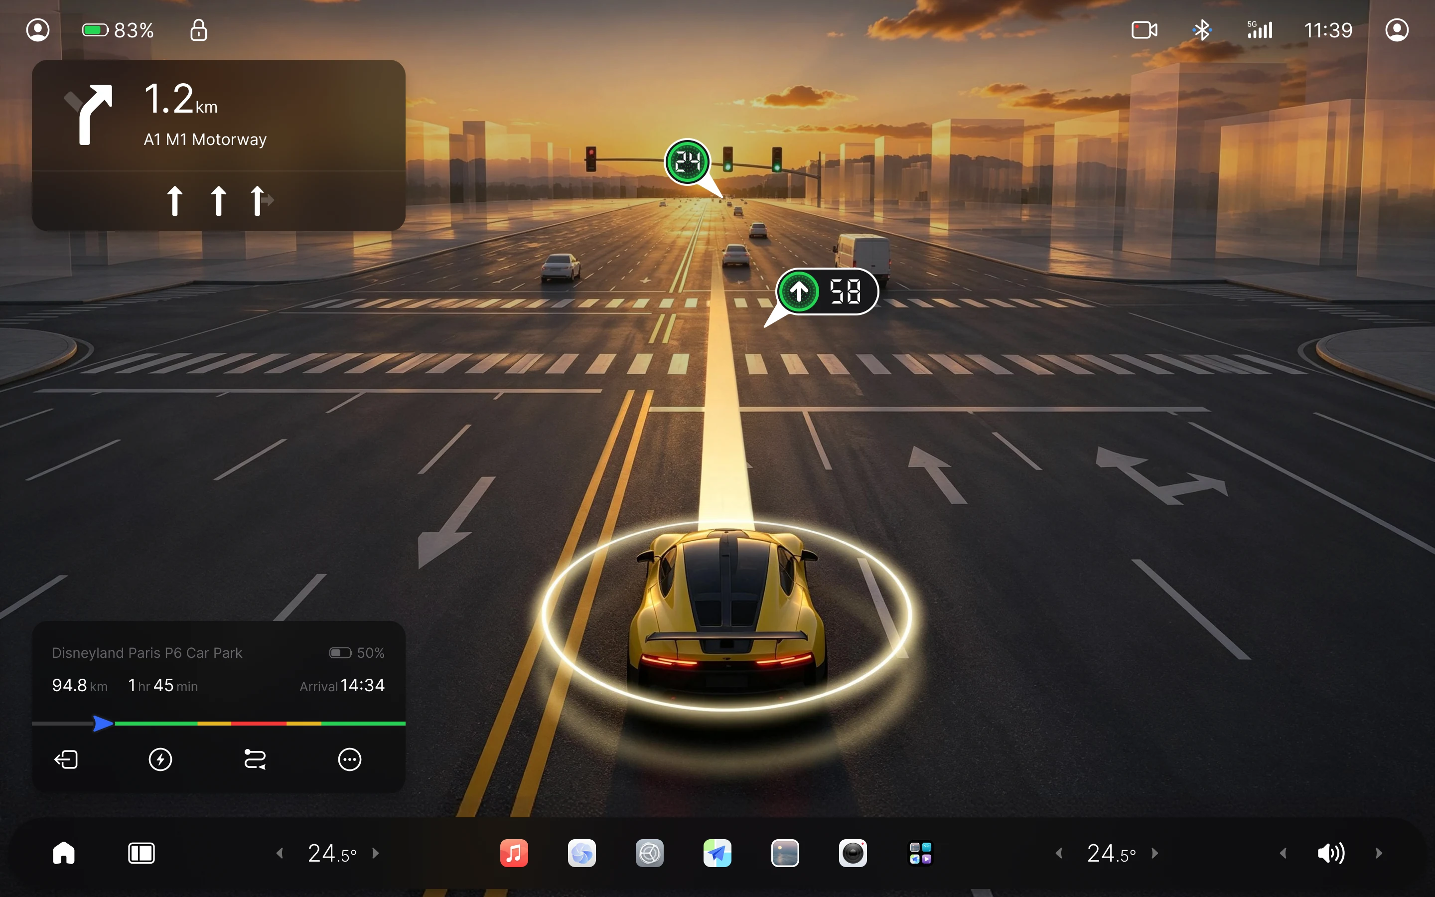Tap the 1.2 km distance text

point(180,99)
